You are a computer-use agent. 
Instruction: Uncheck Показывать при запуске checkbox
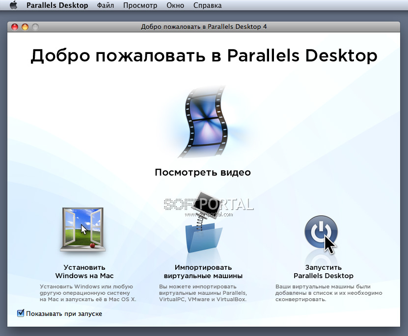(21, 313)
